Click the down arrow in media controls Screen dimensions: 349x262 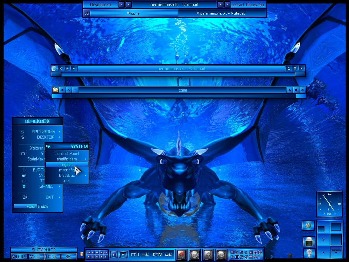tap(105, 257)
